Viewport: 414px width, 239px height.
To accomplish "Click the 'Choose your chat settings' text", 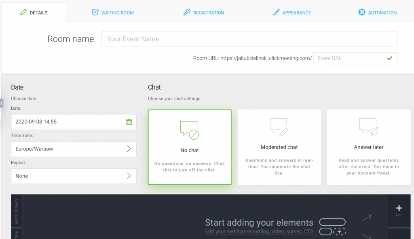I will click(x=174, y=99).
